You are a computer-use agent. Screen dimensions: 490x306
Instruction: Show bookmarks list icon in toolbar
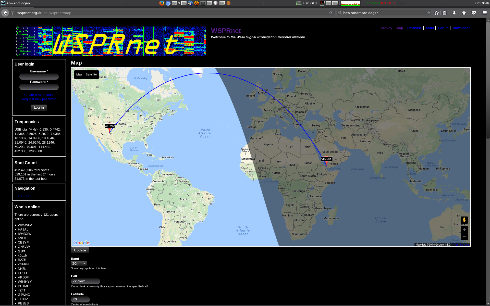click(x=445, y=13)
